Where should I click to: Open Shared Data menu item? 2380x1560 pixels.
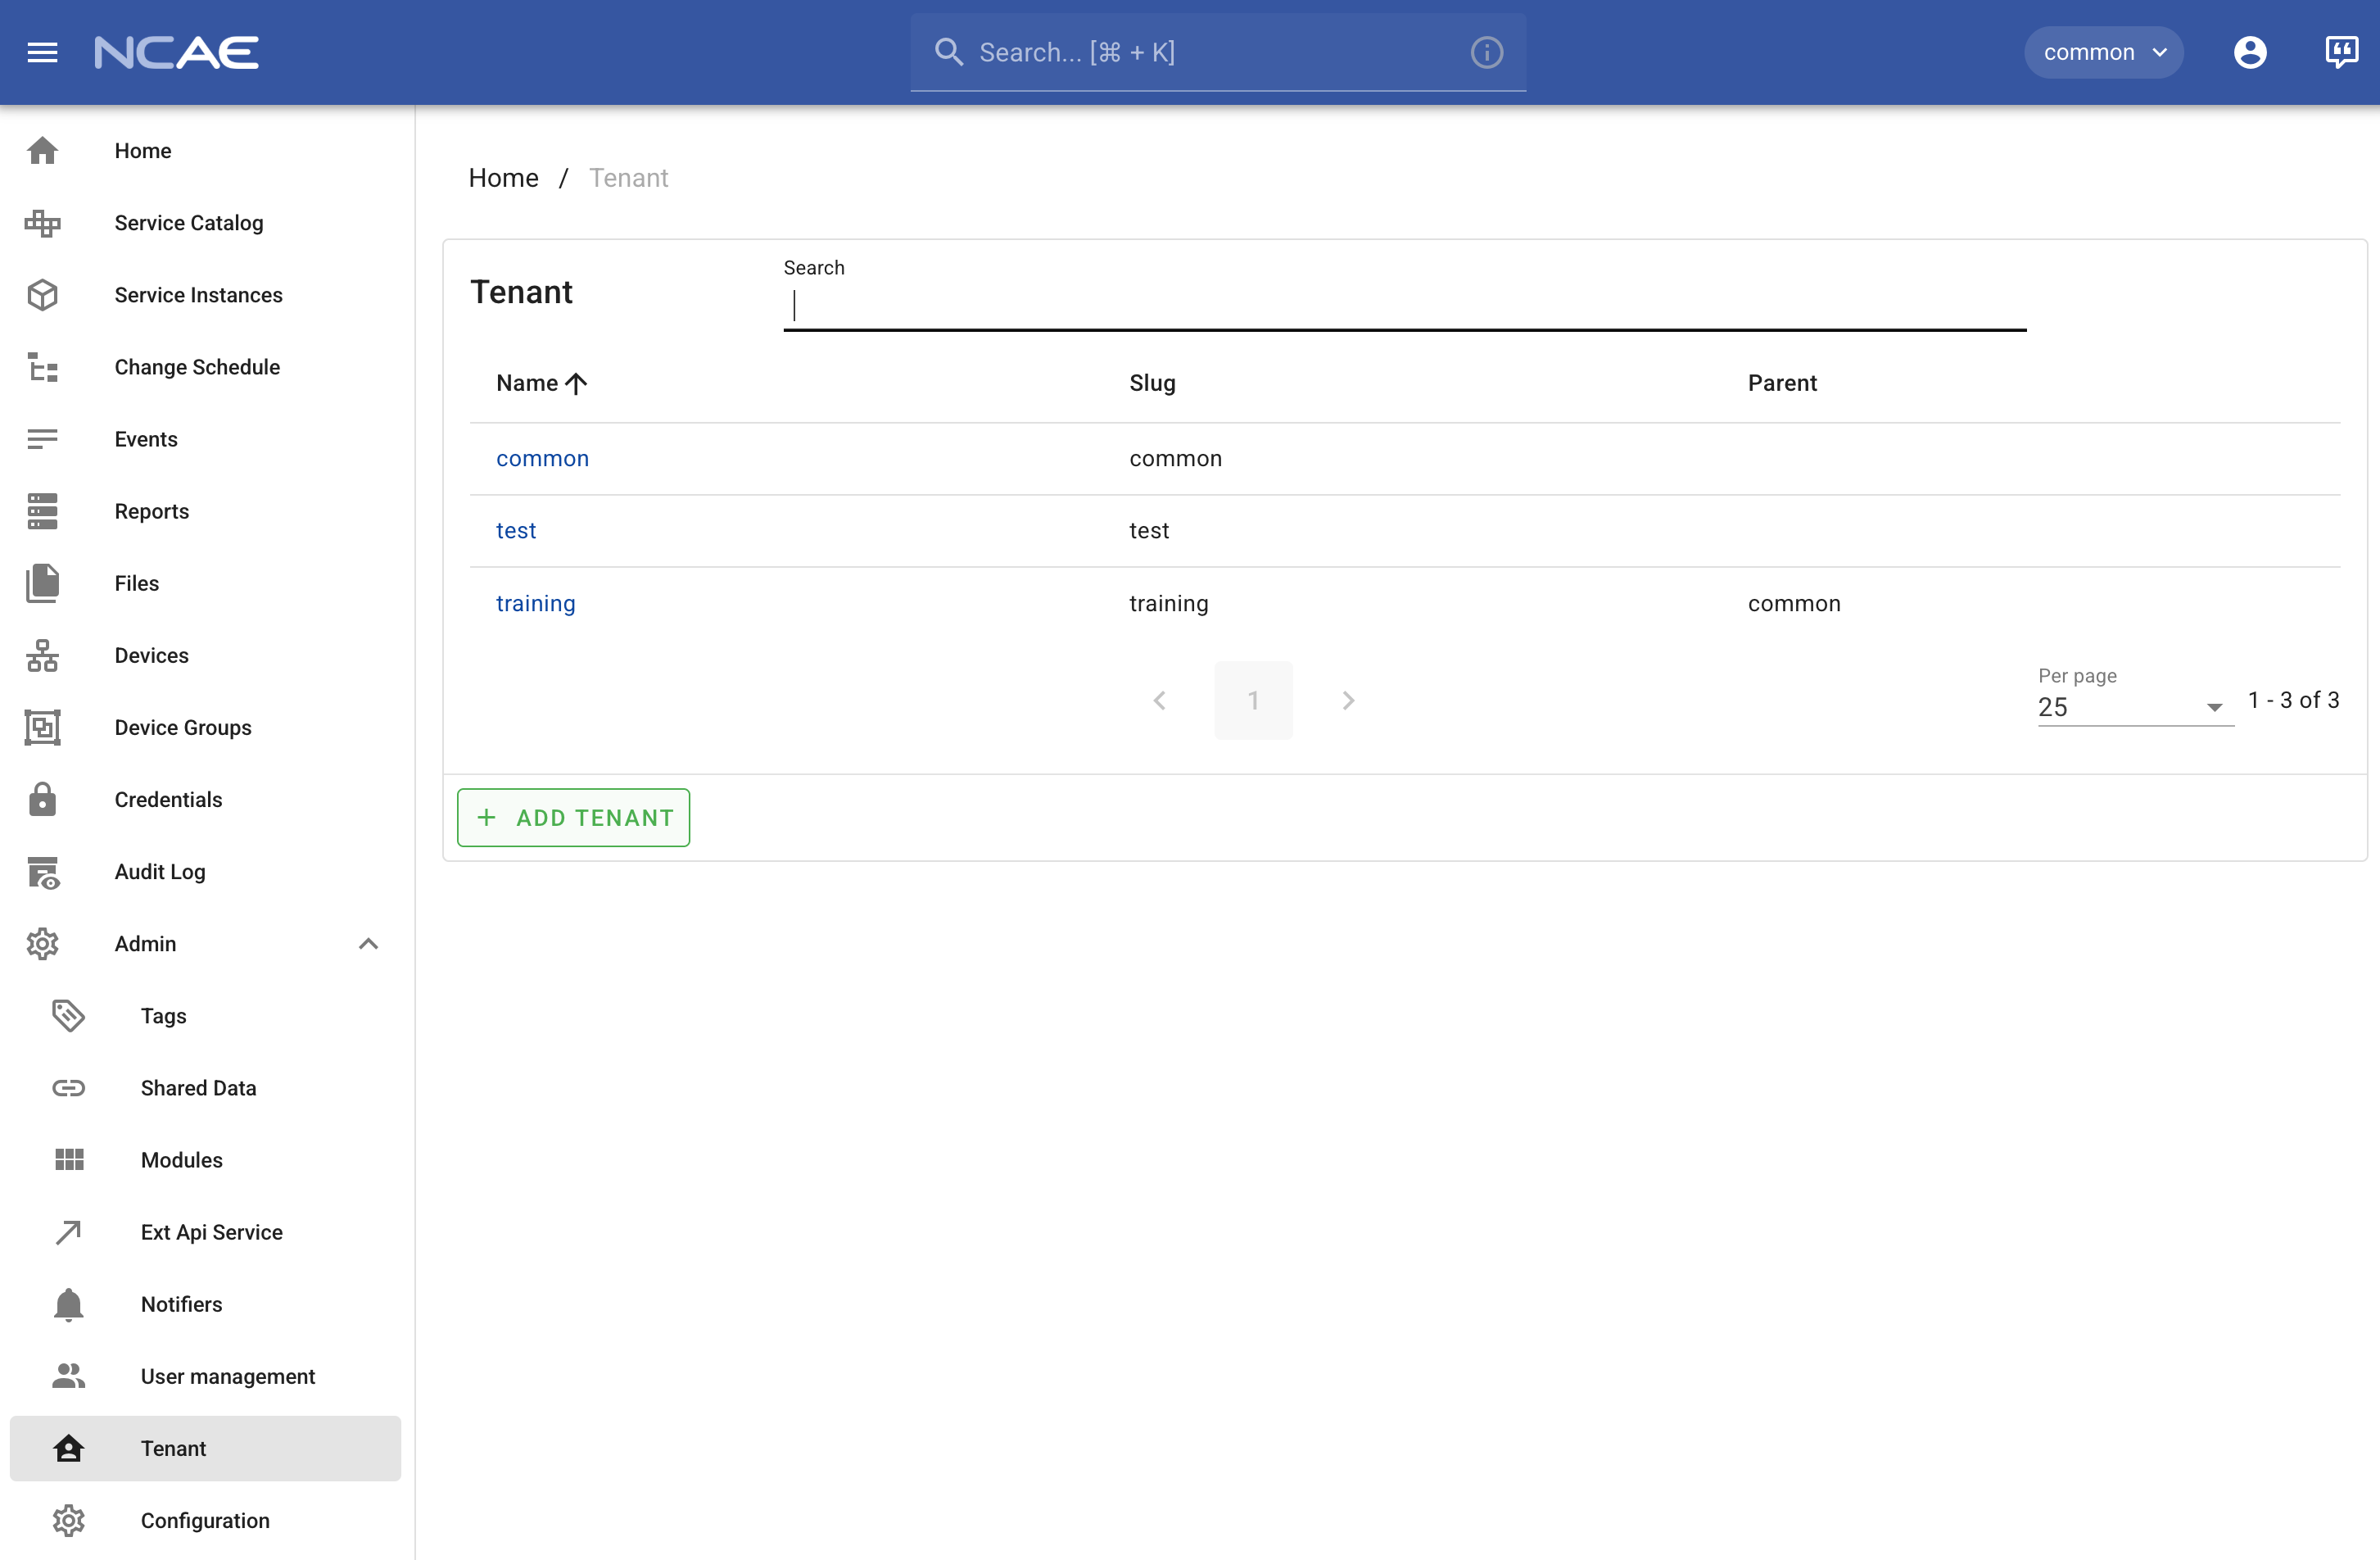tap(198, 1088)
